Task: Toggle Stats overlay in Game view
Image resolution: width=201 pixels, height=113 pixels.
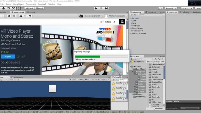Action: pos(97,80)
